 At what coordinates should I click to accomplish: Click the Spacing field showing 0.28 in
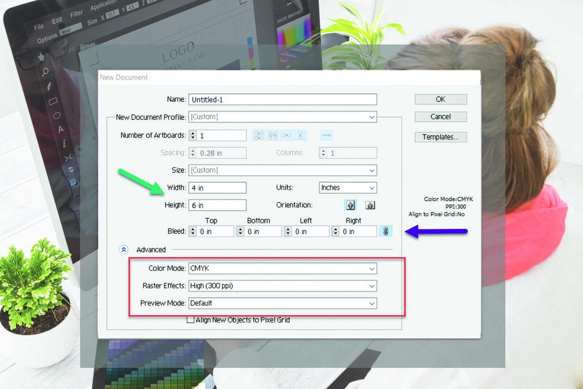222,153
